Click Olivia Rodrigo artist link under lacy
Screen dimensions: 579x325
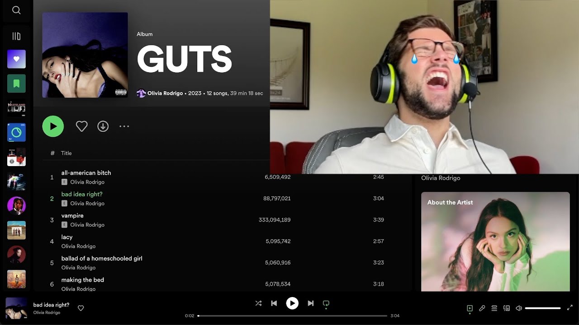78,246
